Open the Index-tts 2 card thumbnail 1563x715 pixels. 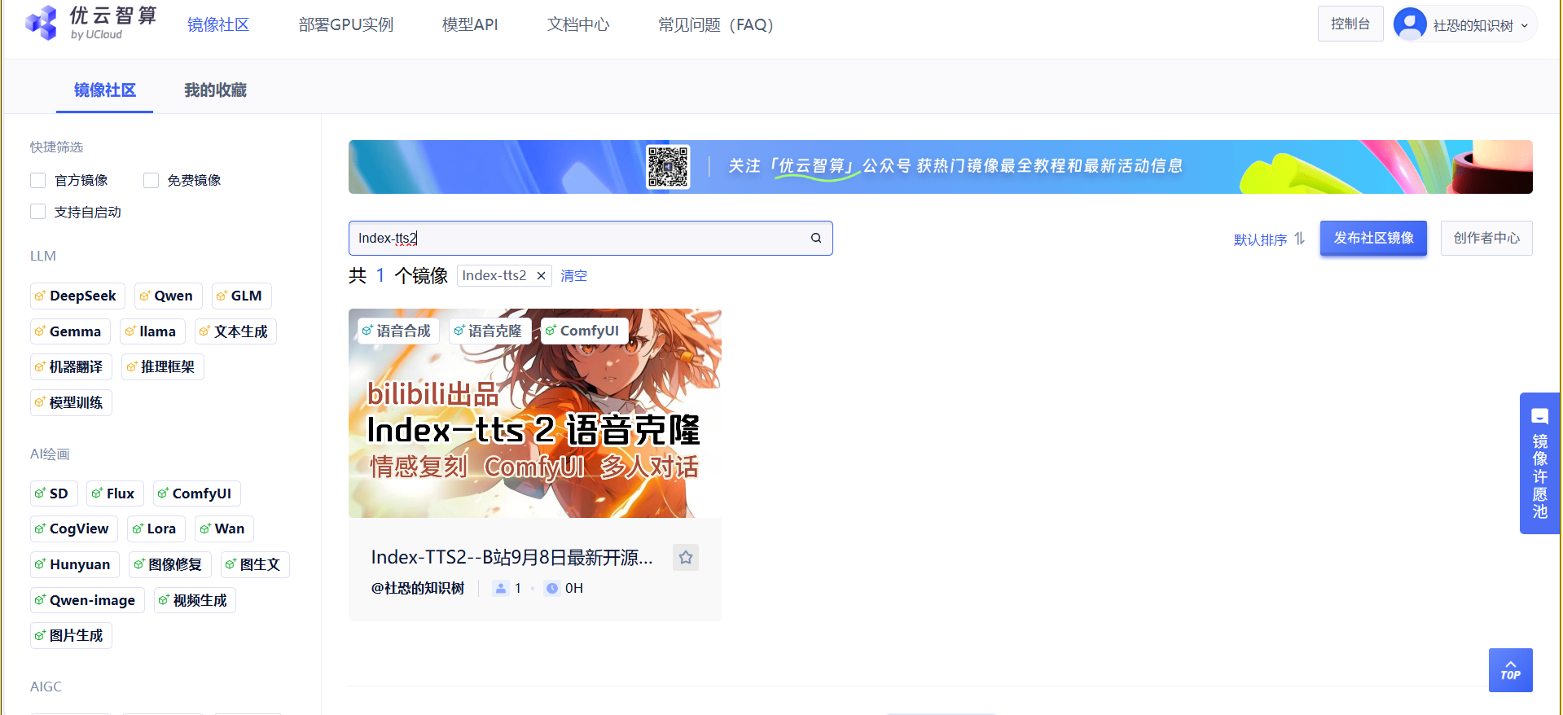pyautogui.click(x=535, y=413)
